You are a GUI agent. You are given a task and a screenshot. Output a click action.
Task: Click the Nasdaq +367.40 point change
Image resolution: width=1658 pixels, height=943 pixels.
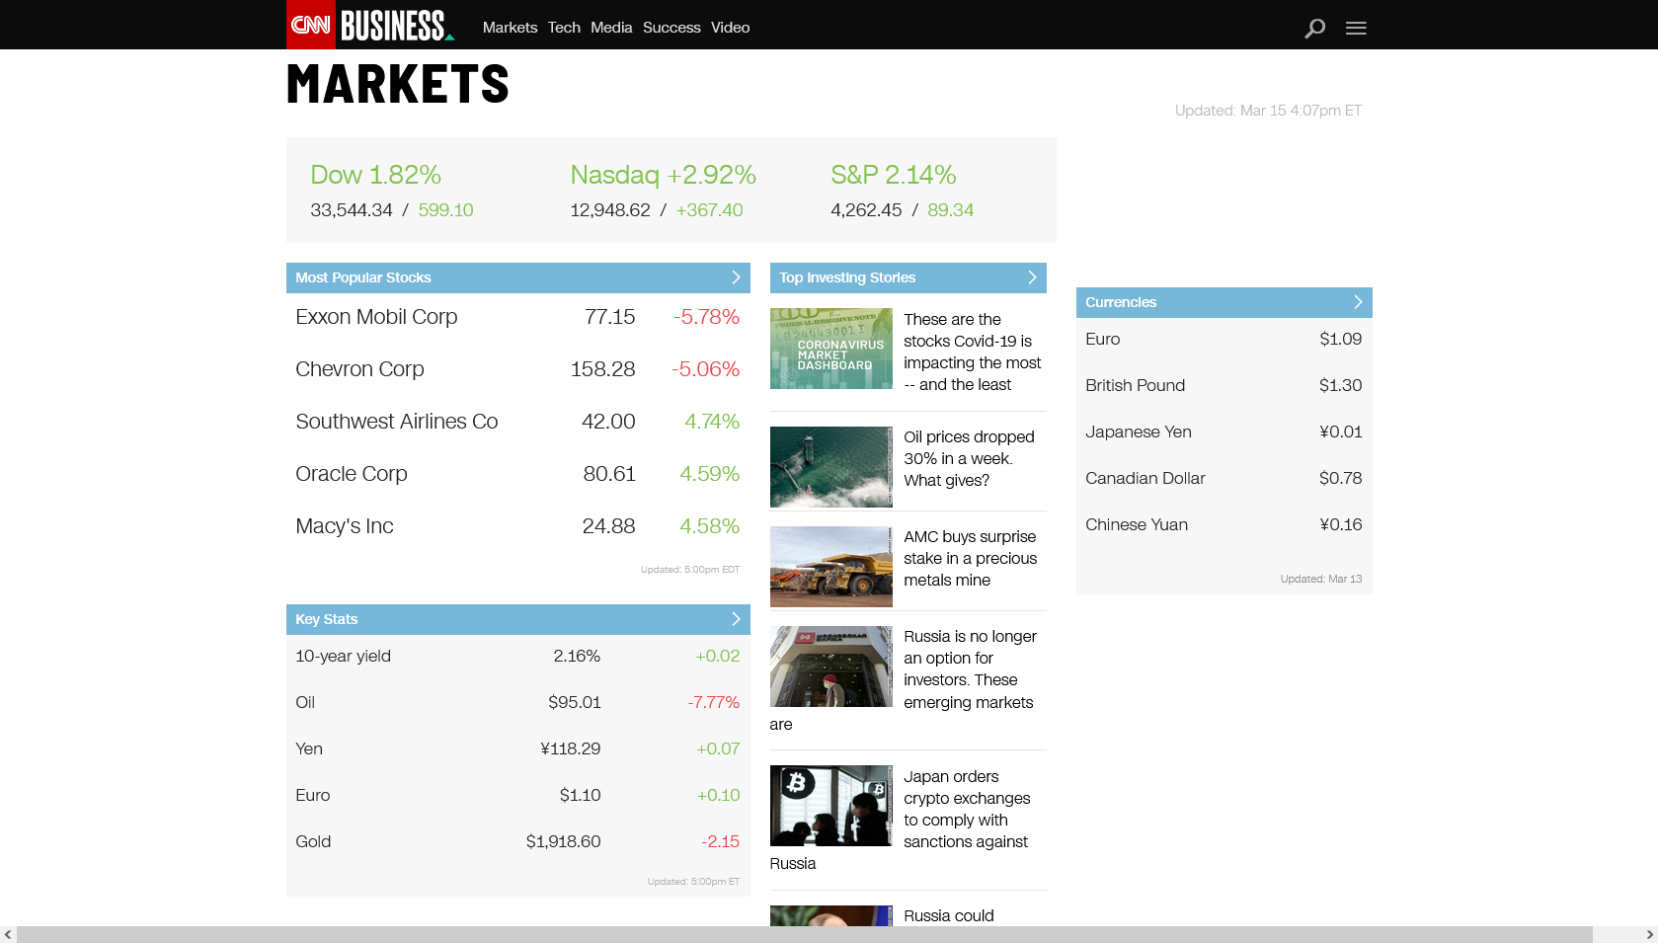[x=709, y=210]
